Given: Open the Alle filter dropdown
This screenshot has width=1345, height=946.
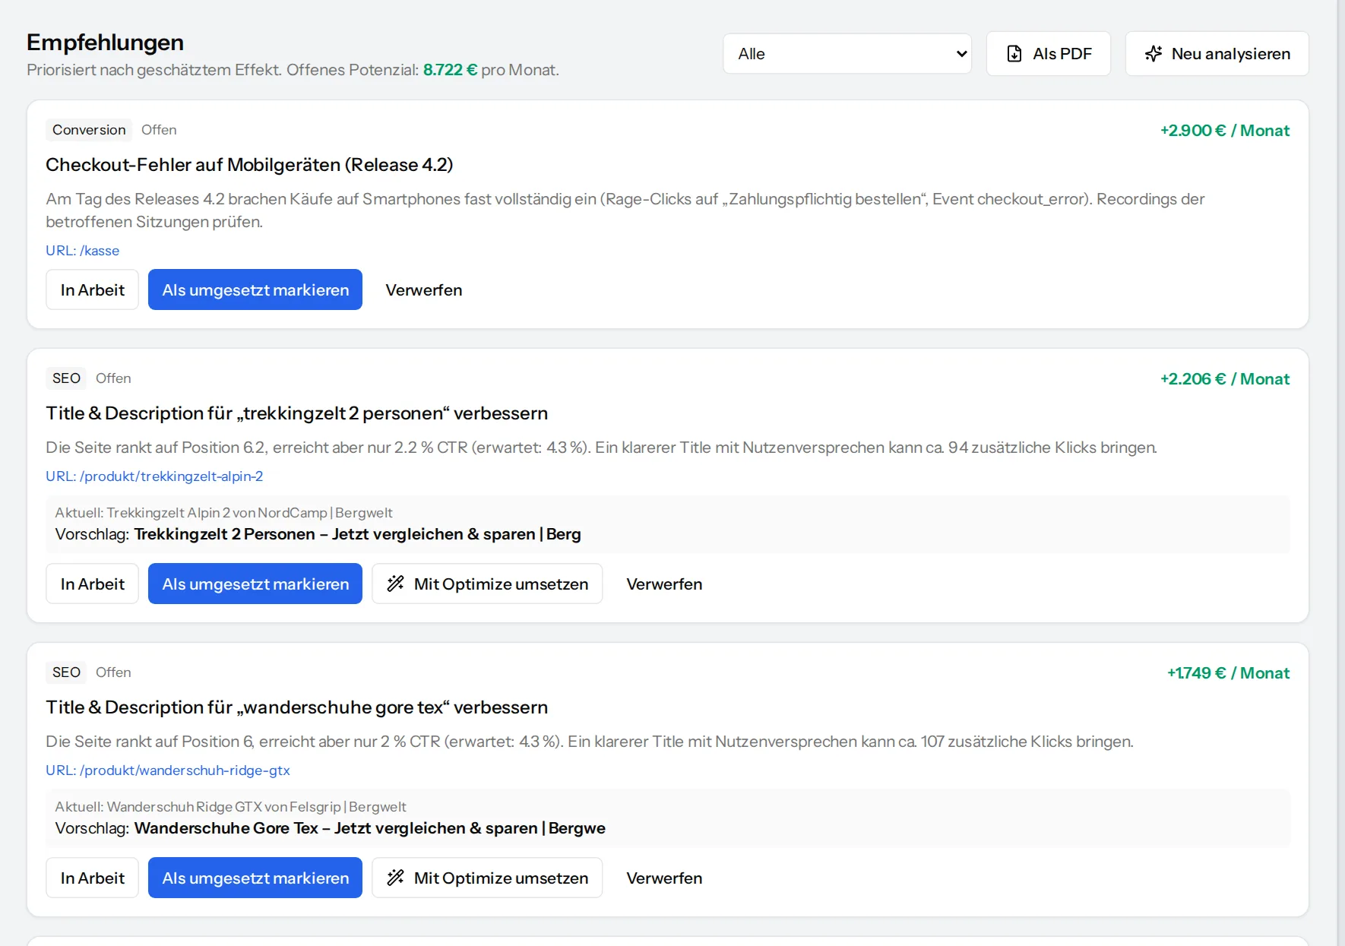Looking at the screenshot, I should [847, 54].
